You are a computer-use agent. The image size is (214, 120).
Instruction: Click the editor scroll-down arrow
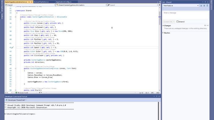click(x=159, y=90)
